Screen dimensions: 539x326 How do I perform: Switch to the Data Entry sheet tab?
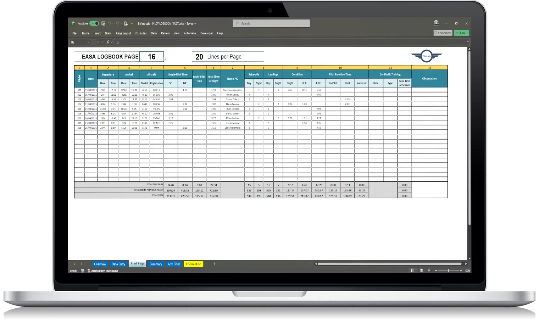pos(118,264)
